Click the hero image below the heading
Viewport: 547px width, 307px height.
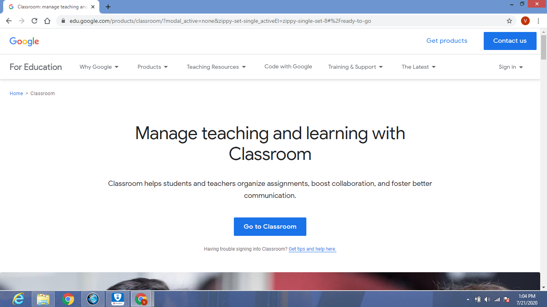click(270, 281)
